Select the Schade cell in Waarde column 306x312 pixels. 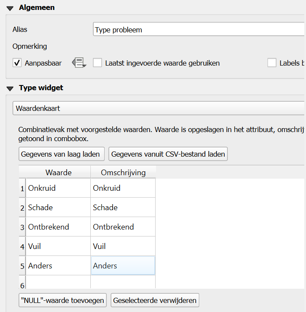[58, 208]
